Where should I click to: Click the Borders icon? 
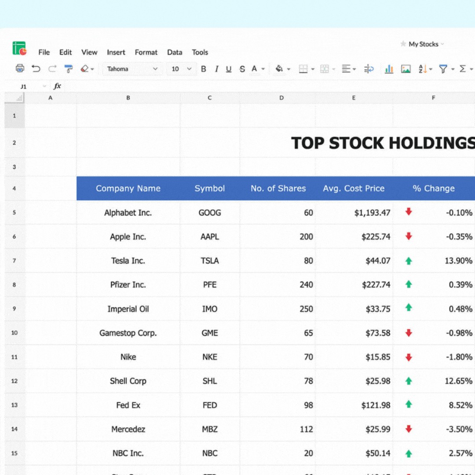[303, 69]
